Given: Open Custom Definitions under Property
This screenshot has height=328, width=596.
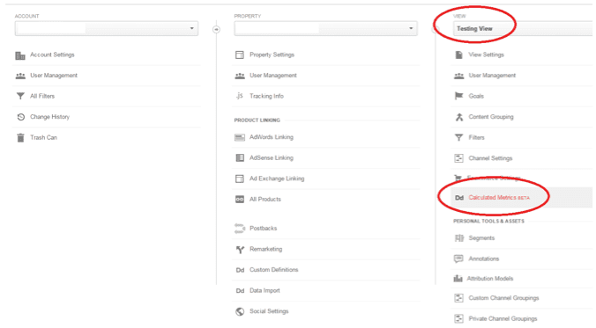Looking at the screenshot, I should [273, 270].
